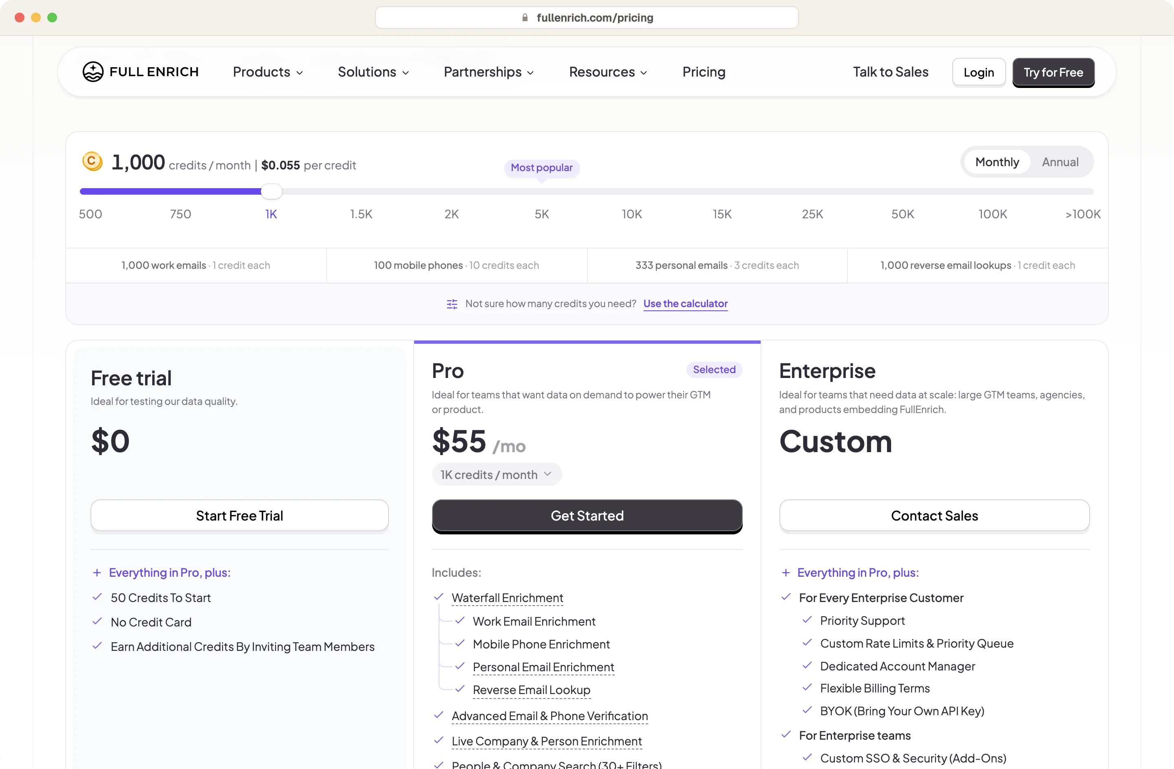Click the Login button
Screen dimensions: 1174x769
tap(979, 73)
